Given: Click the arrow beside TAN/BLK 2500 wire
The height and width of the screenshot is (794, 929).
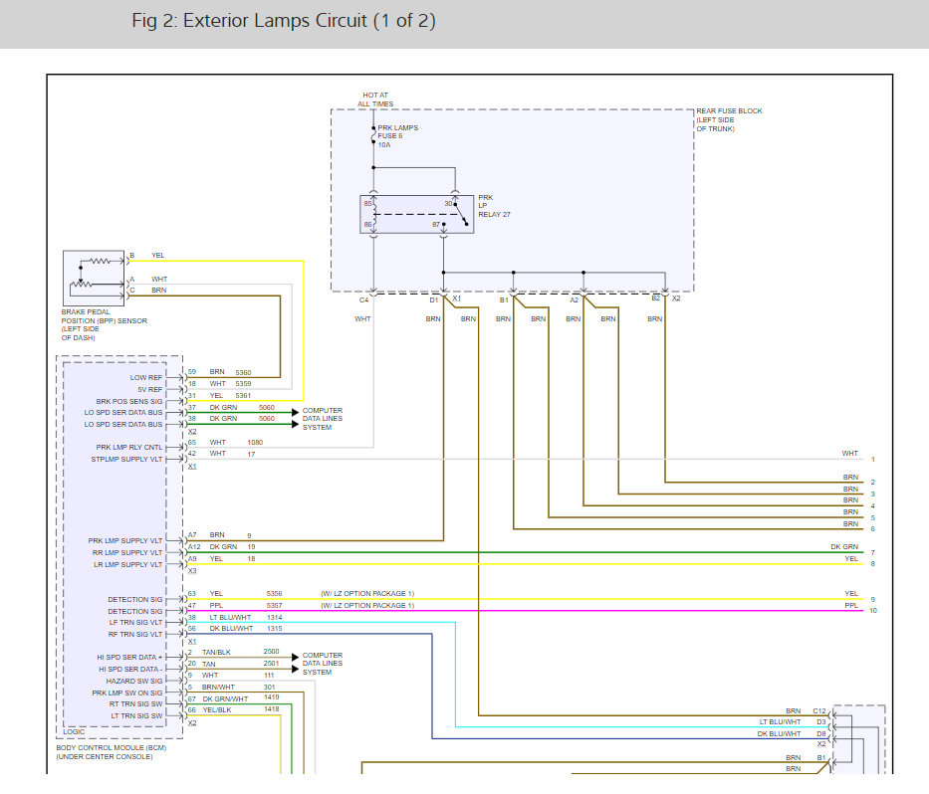Looking at the screenshot, I should [x=295, y=659].
